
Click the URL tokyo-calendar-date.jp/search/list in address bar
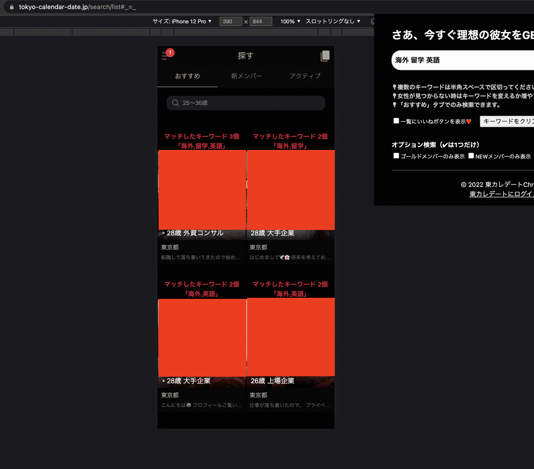pos(77,7)
